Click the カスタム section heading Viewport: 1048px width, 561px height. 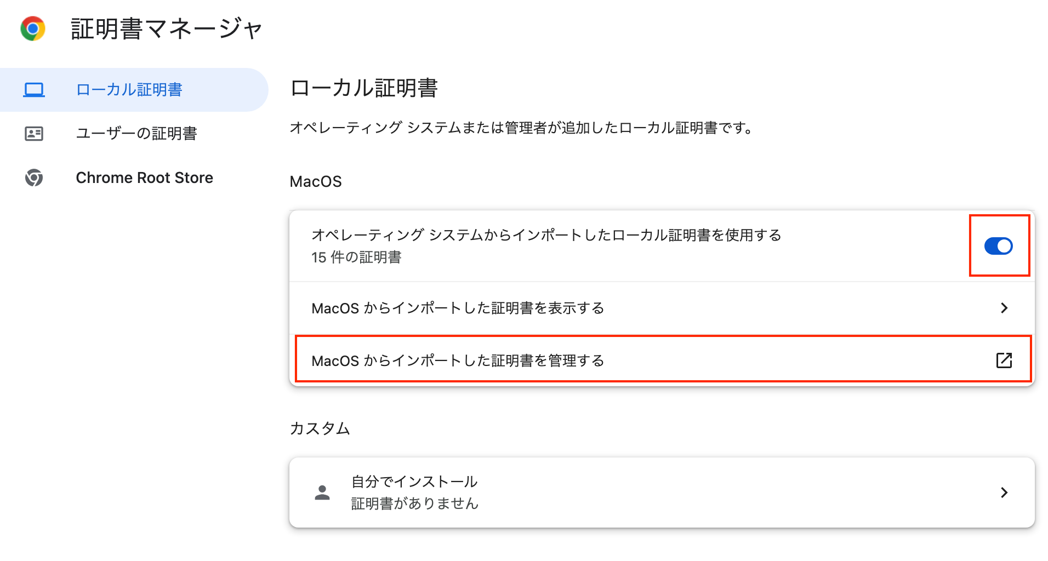[320, 428]
